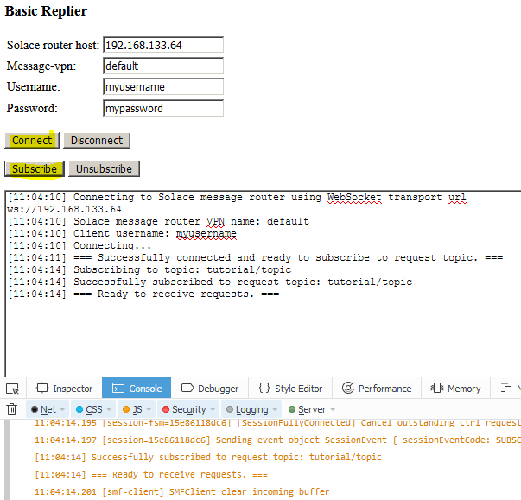Viewport: 521px width, 500px height.
Task: Open the Style Editor panel
Action: pyautogui.click(x=290, y=389)
